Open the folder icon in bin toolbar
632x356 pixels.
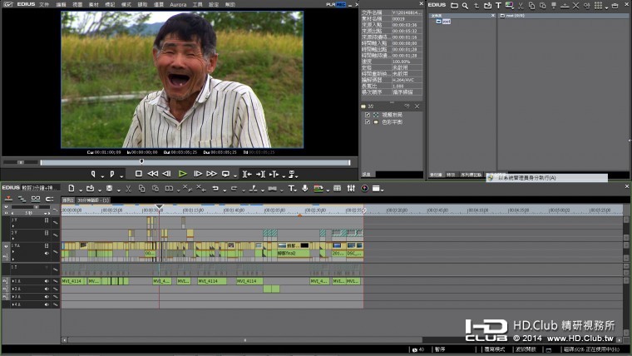tap(453, 5)
